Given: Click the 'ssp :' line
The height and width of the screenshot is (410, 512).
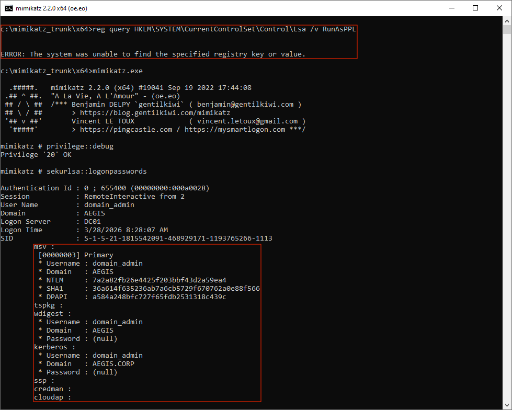Looking at the screenshot, I should coord(44,381).
